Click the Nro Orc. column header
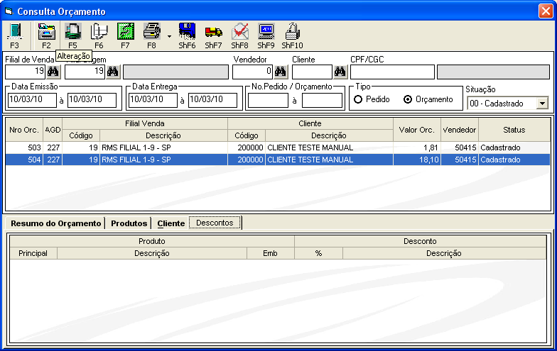 [x=24, y=130]
